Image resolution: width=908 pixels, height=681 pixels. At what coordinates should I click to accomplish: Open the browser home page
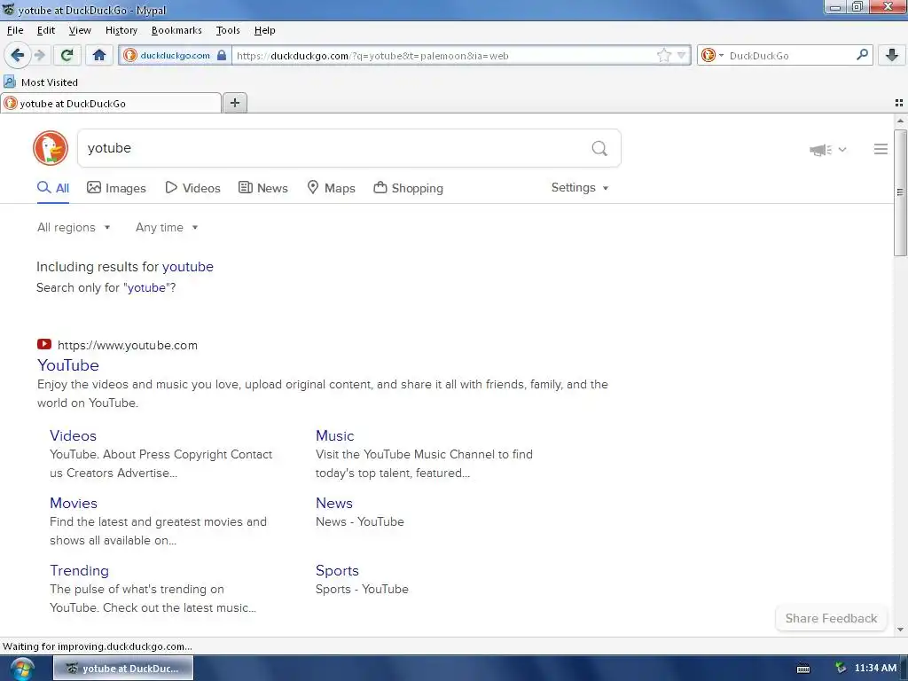(x=99, y=55)
